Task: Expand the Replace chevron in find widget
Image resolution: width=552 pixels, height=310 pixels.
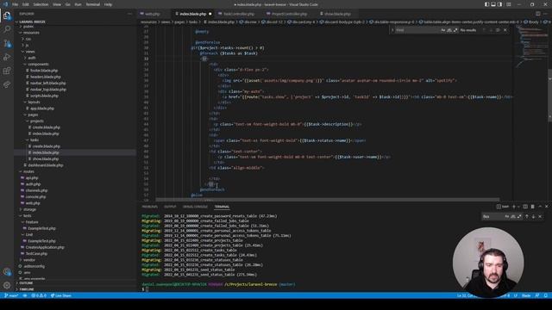Action: (392, 30)
